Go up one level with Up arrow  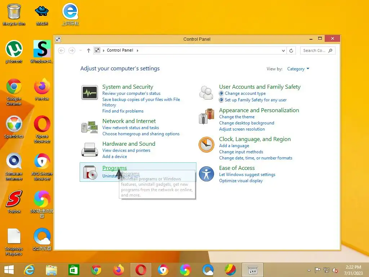(89, 50)
